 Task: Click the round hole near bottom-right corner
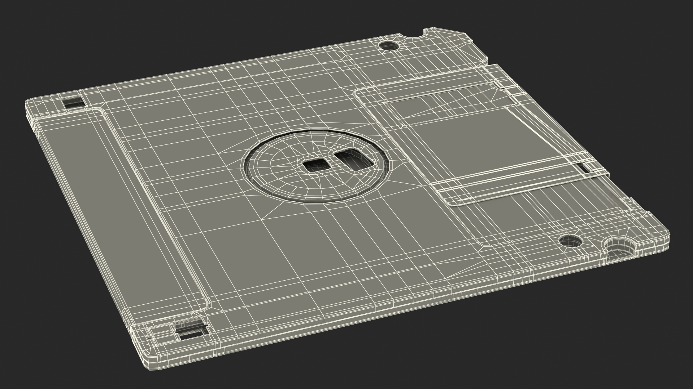pyautogui.click(x=570, y=241)
